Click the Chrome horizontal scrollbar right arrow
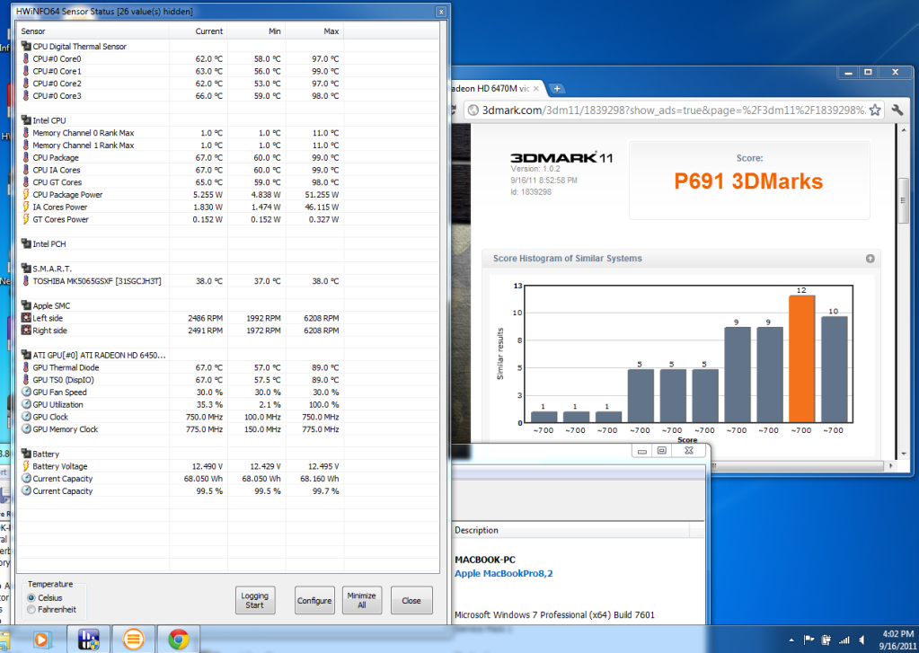This screenshot has height=653, width=919. coord(891,465)
